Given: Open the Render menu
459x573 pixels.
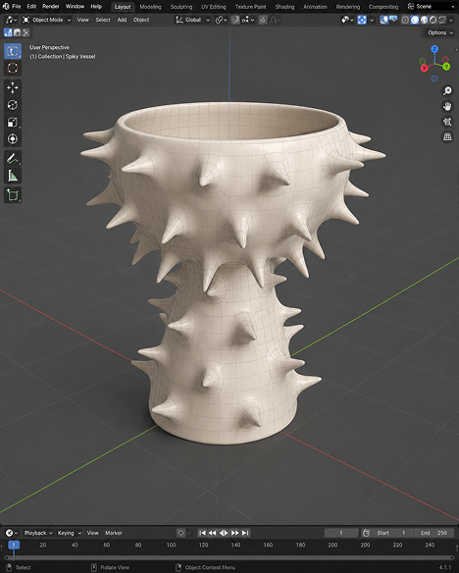Looking at the screenshot, I should tap(51, 7).
